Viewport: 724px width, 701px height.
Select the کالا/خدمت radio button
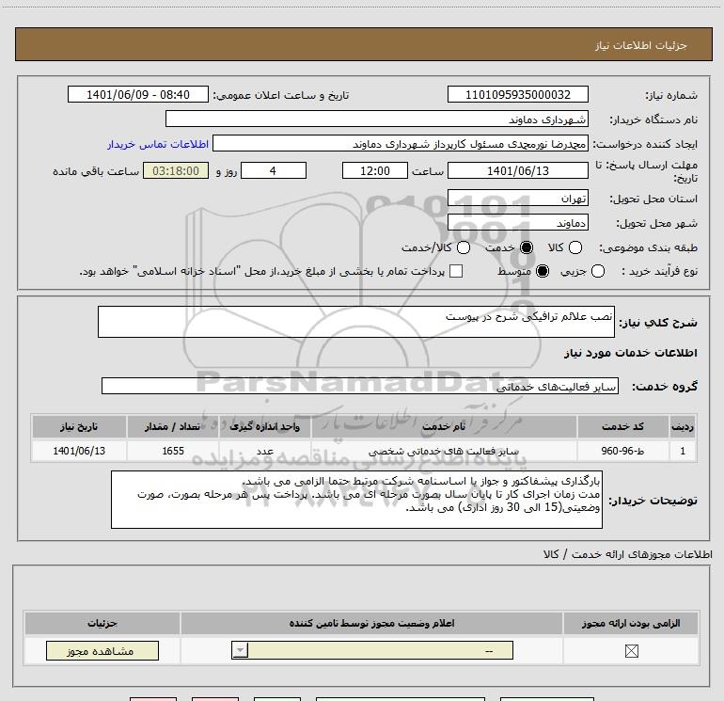pyautogui.click(x=464, y=247)
